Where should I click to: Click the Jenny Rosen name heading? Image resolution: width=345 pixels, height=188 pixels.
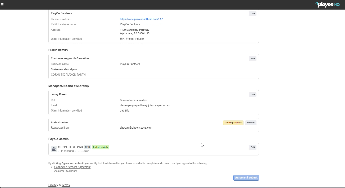coord(59,94)
